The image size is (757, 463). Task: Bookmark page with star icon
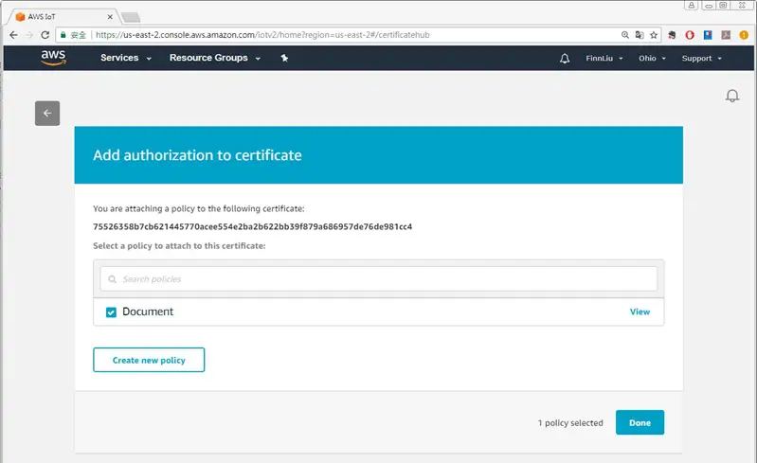click(654, 35)
